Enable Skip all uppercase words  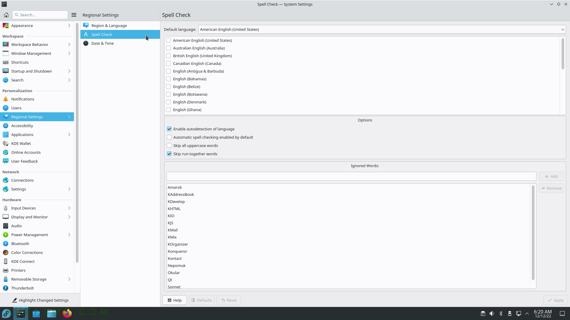point(169,145)
